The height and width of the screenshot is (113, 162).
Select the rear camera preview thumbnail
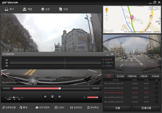pyautogui.click(x=132, y=54)
